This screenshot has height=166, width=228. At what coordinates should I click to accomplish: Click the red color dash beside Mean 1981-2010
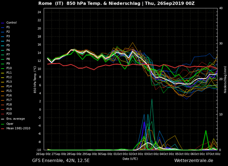point(2,129)
